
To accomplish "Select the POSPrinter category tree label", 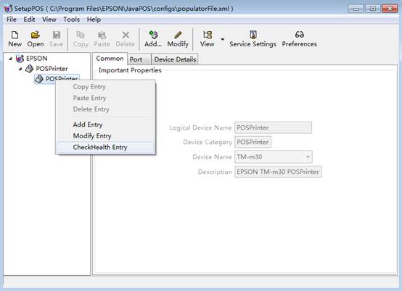I will click(x=52, y=69).
